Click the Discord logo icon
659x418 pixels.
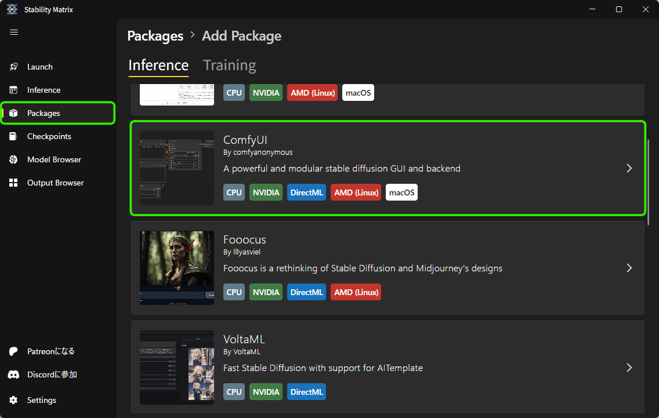13,375
